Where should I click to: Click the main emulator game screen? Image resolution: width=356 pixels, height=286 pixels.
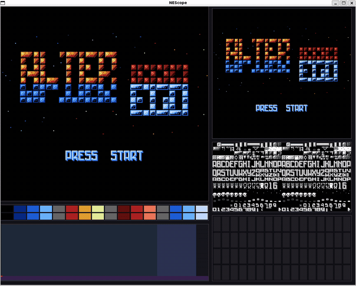105,104
